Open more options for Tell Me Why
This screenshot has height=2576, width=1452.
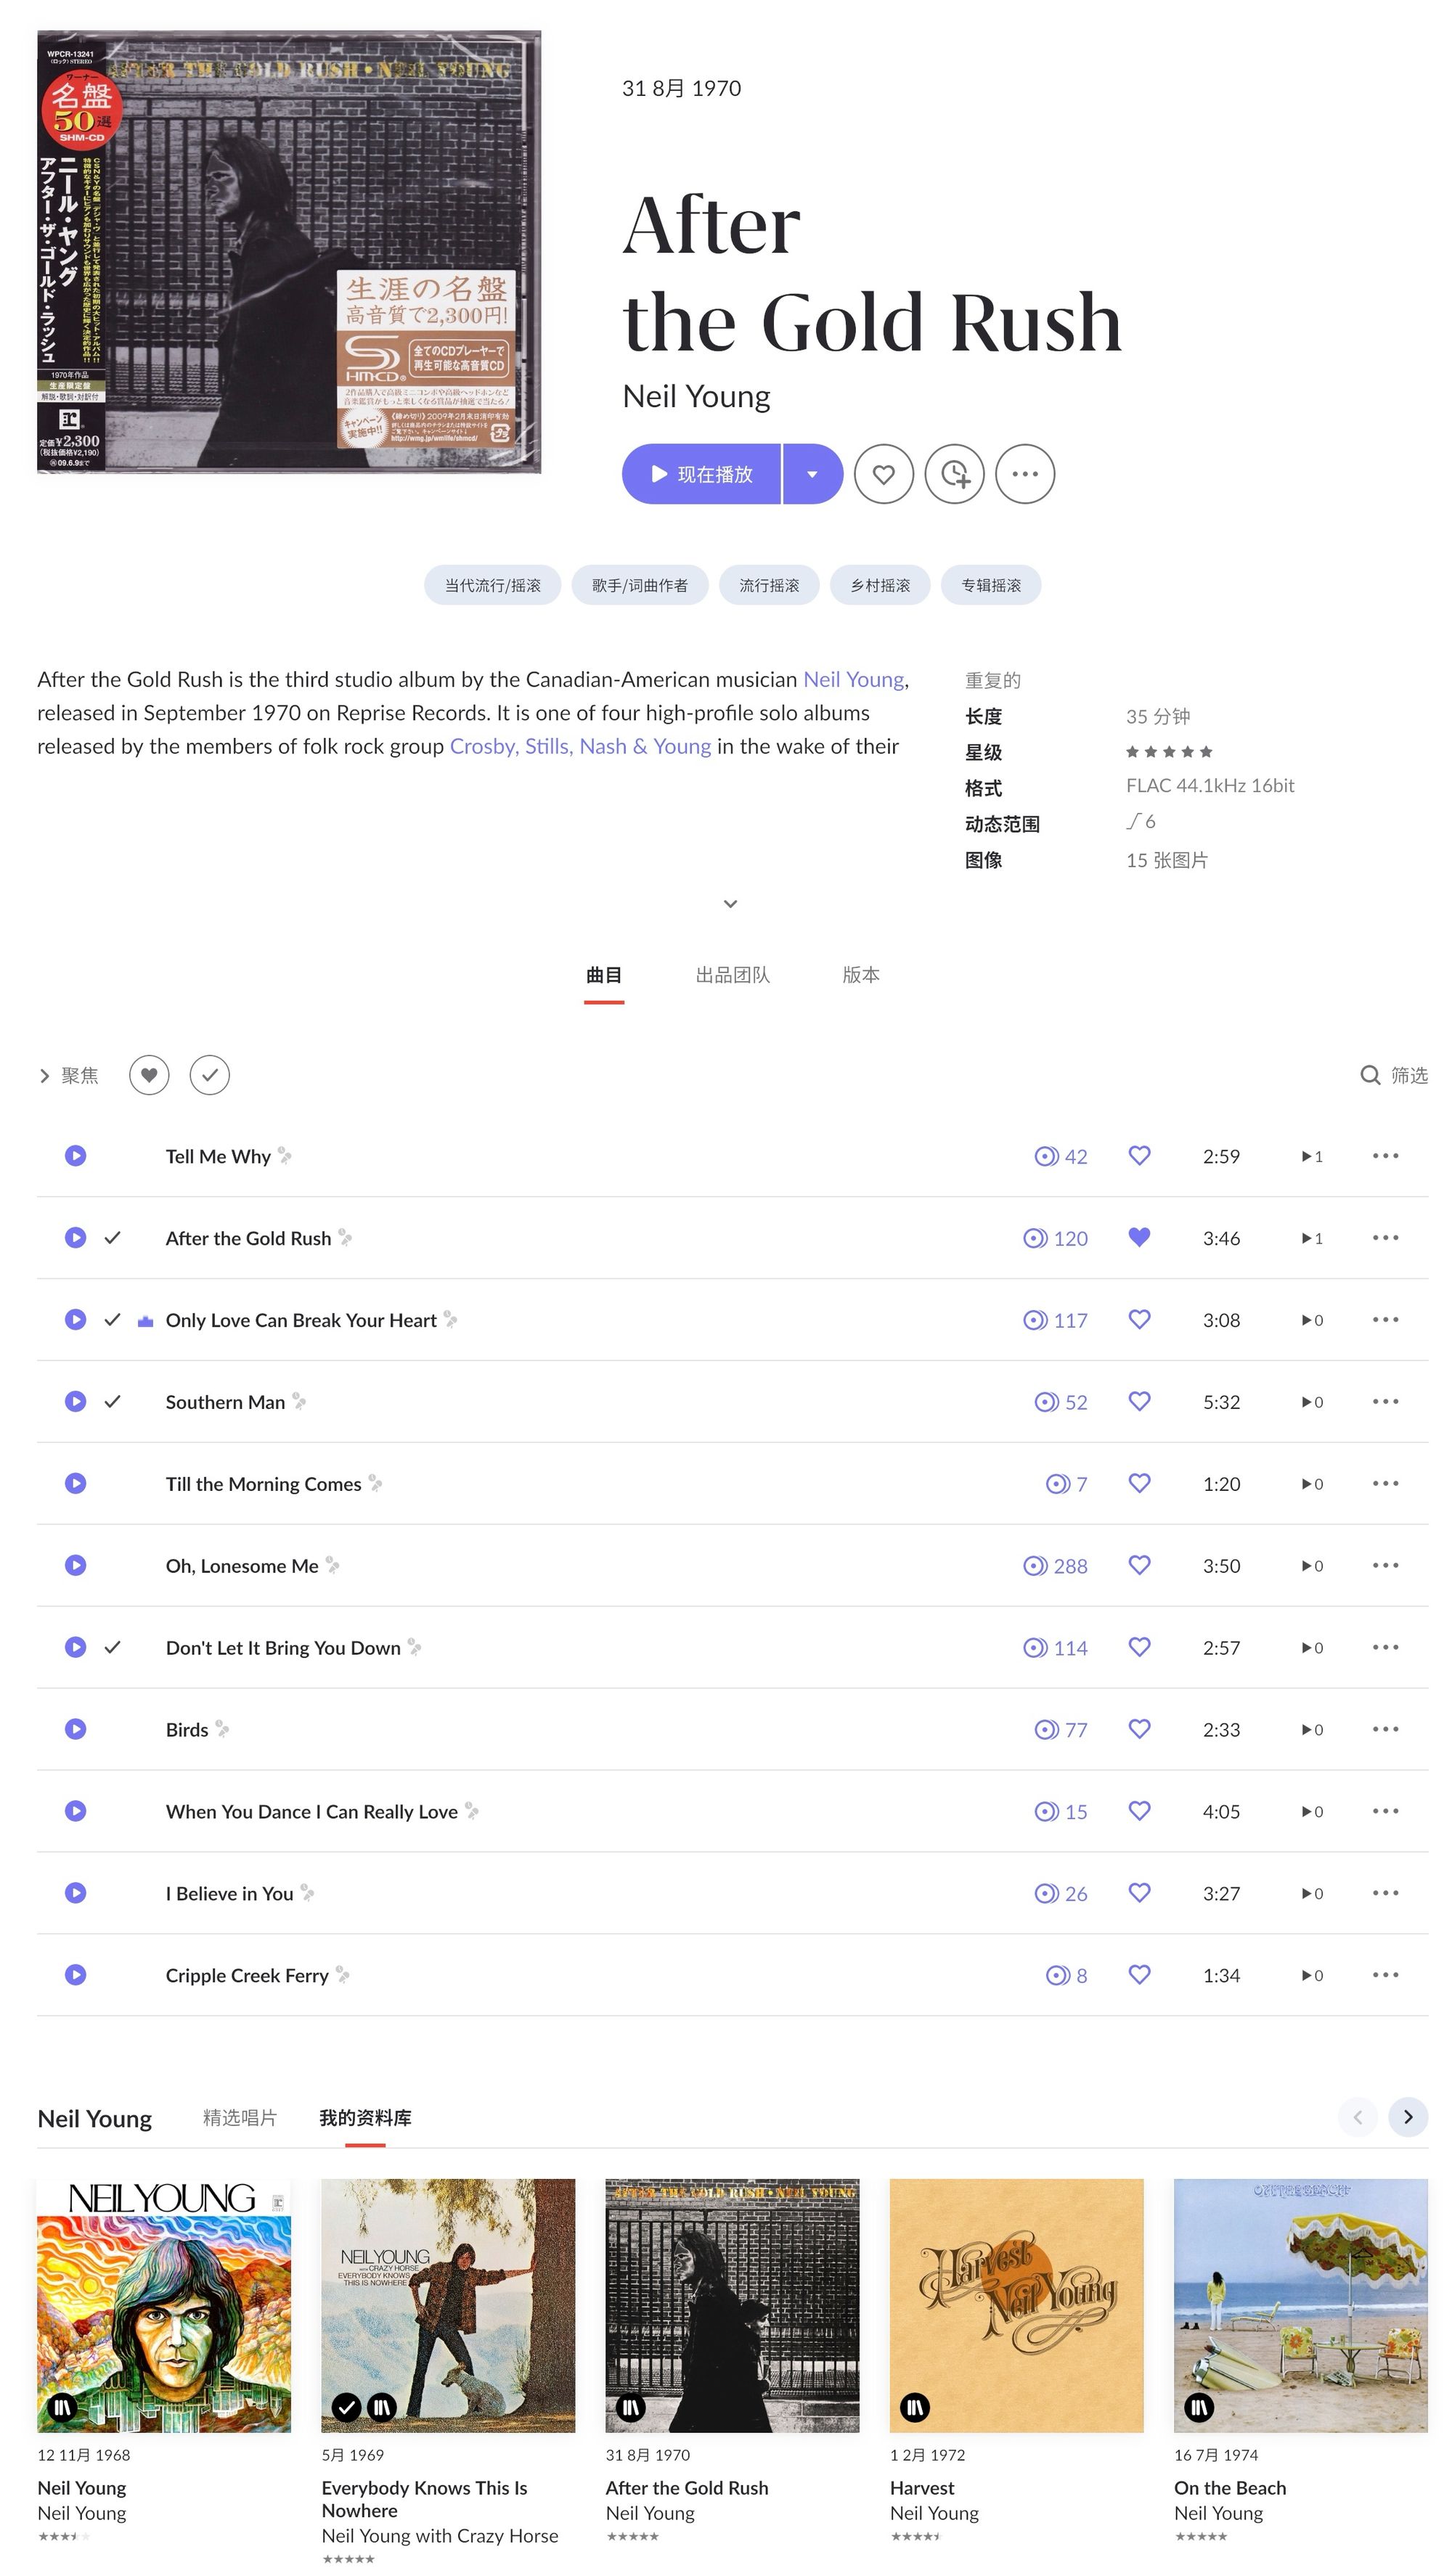pos(1385,1156)
